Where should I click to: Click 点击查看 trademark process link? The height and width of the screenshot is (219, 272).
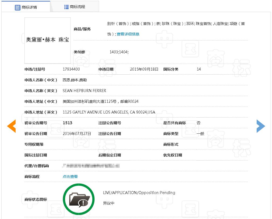tap(70, 177)
